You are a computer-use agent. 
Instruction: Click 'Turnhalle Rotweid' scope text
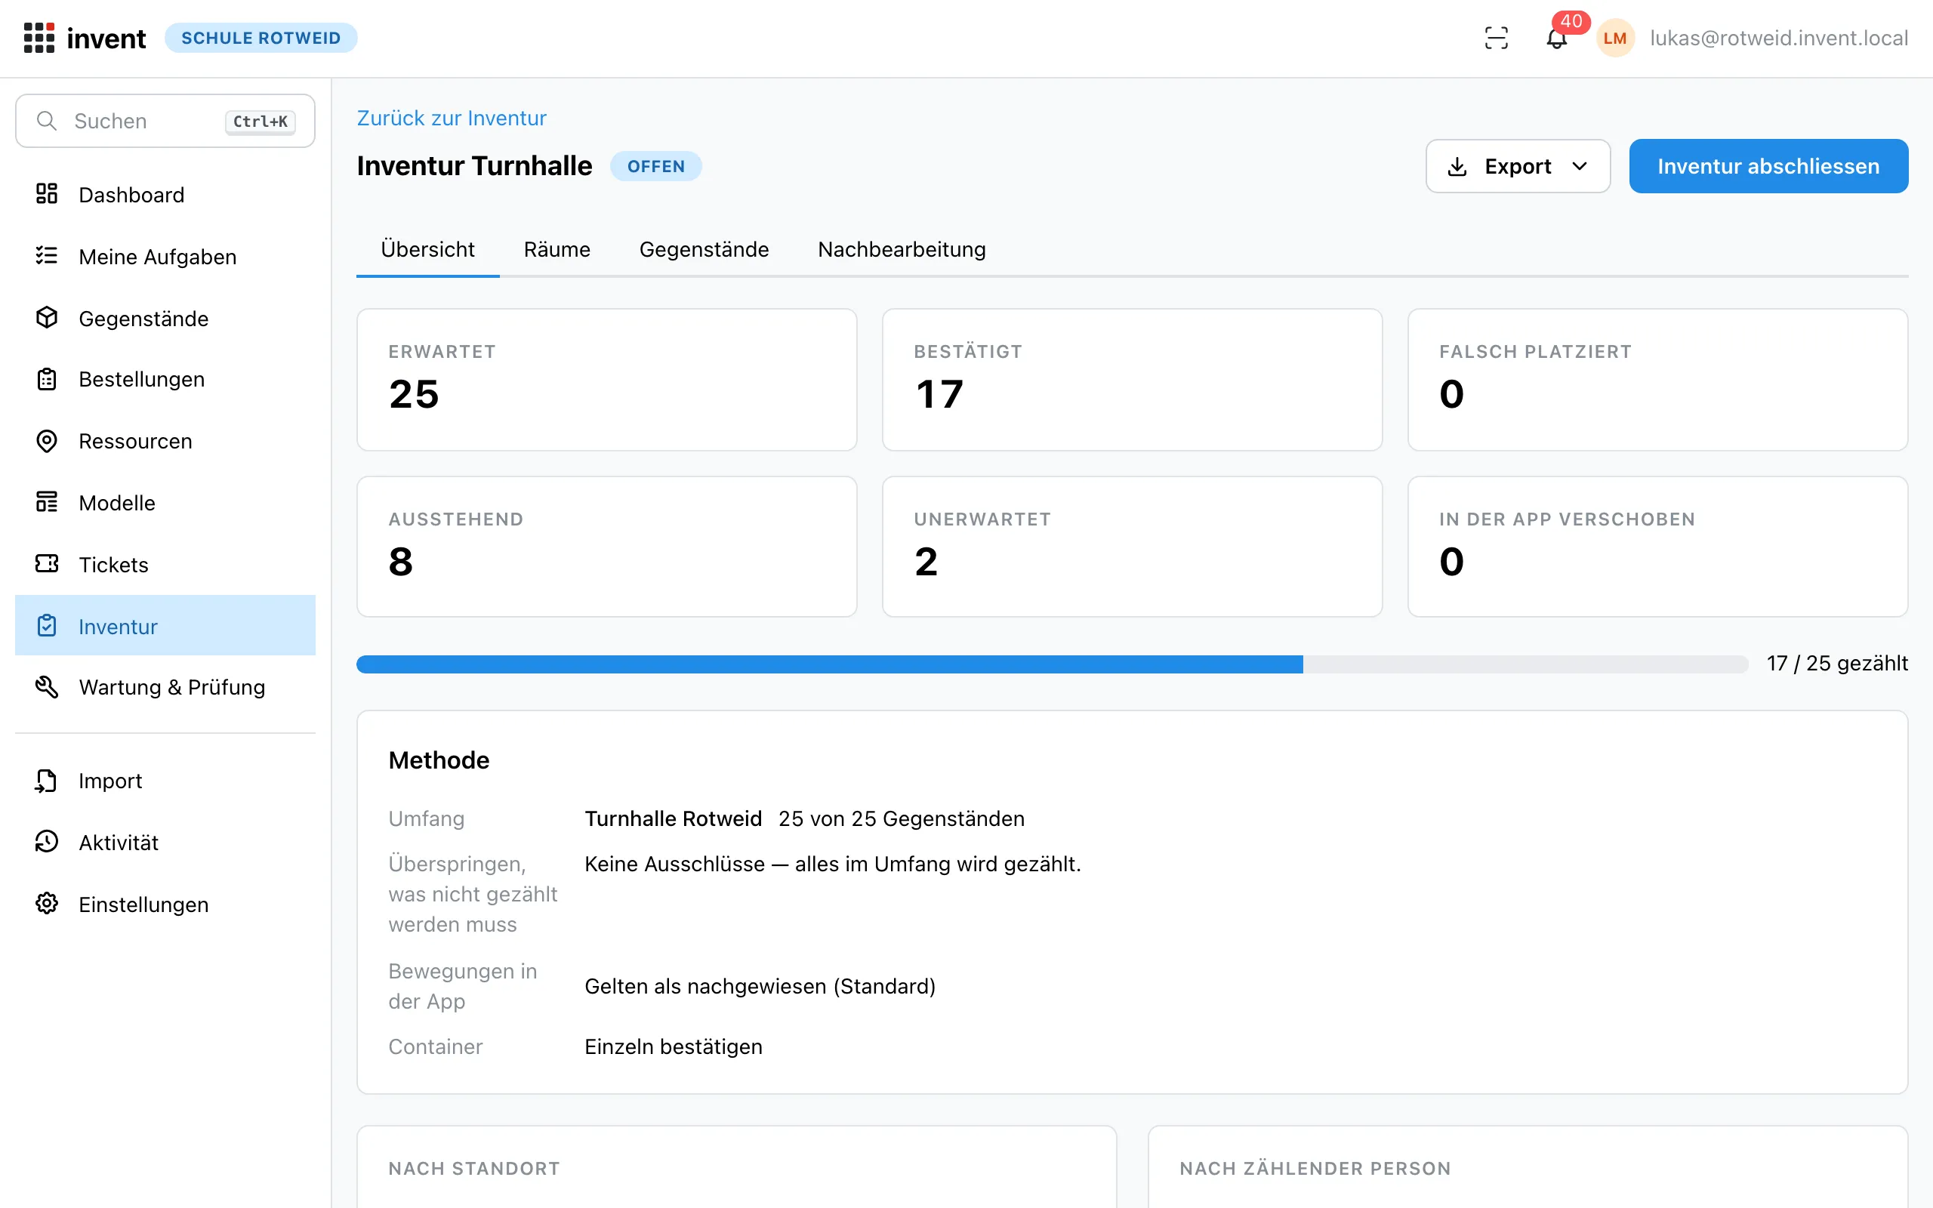[674, 819]
